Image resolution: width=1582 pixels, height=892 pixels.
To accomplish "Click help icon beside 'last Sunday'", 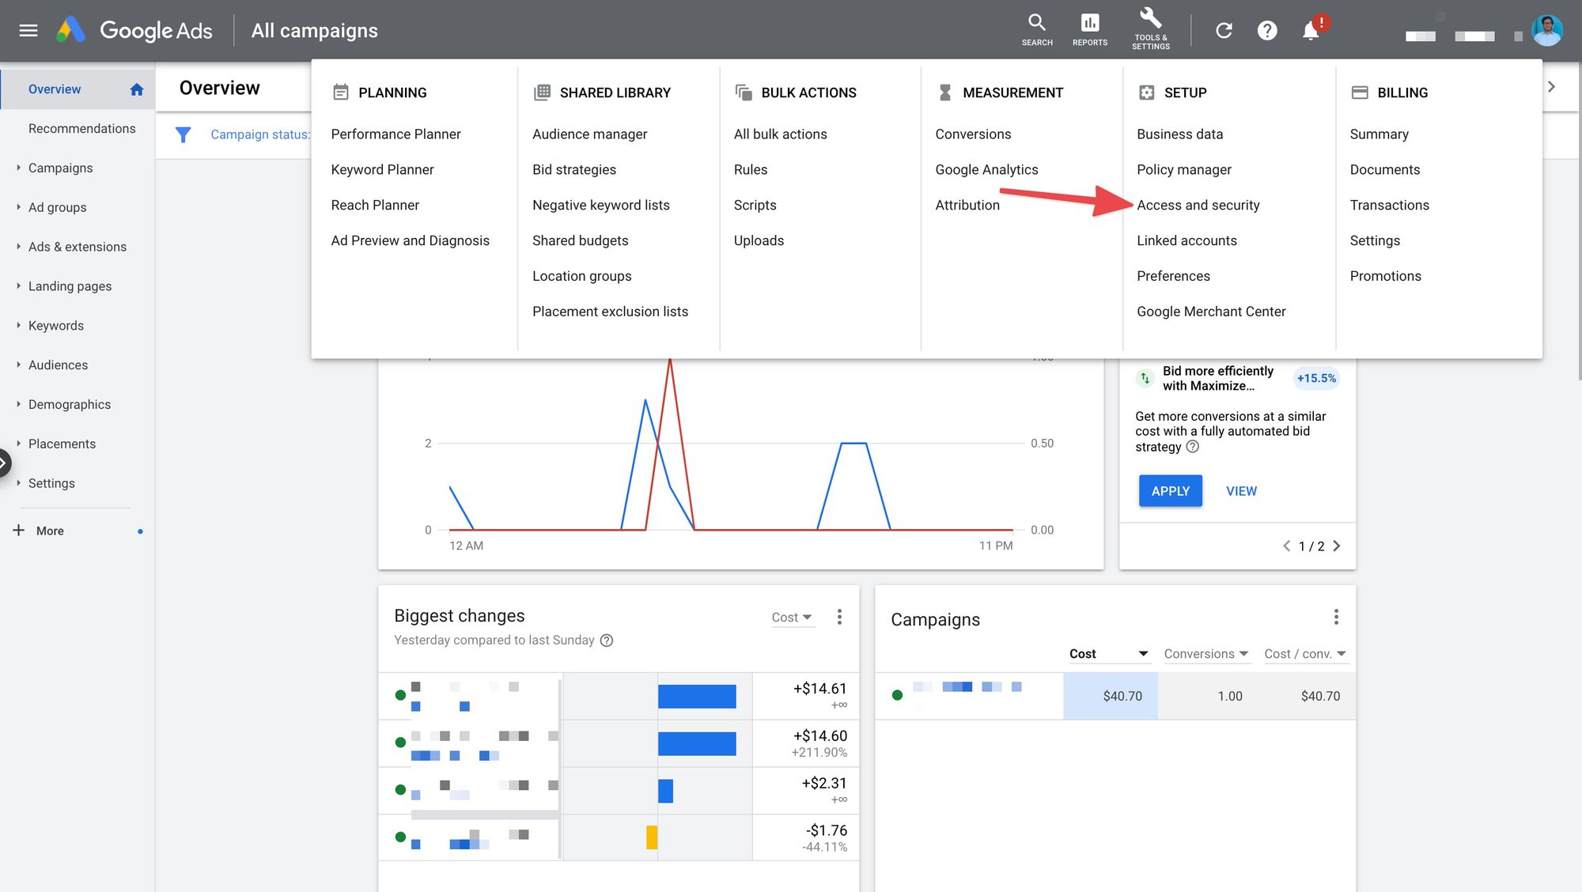I will 607,641.
